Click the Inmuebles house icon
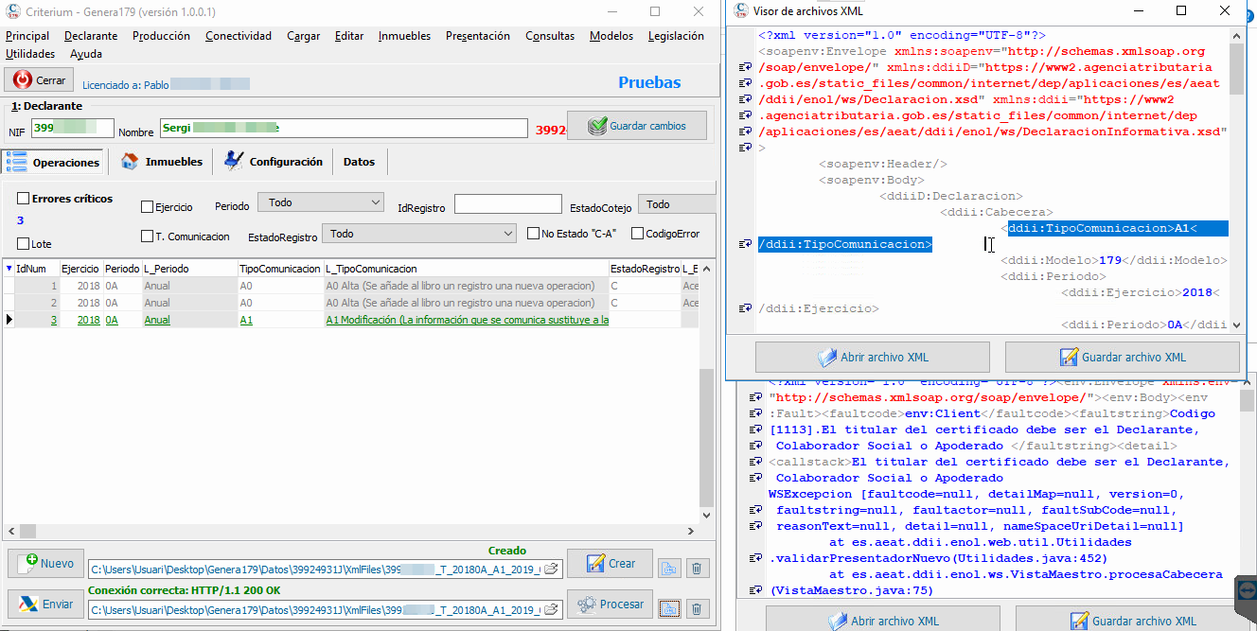The image size is (1257, 631). (130, 162)
